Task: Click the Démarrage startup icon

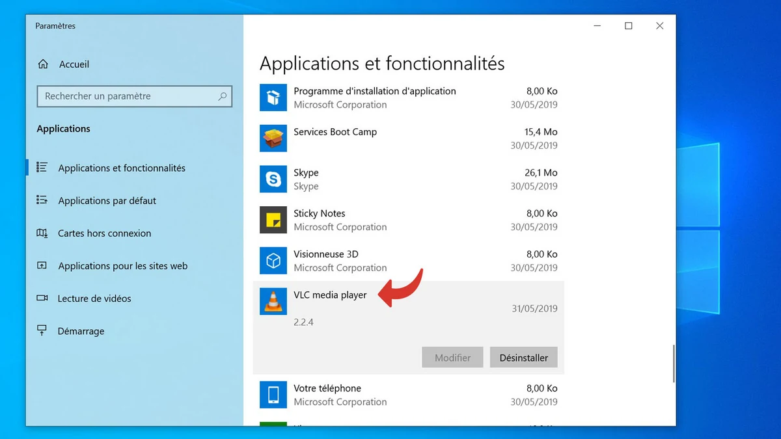Action: [42, 330]
